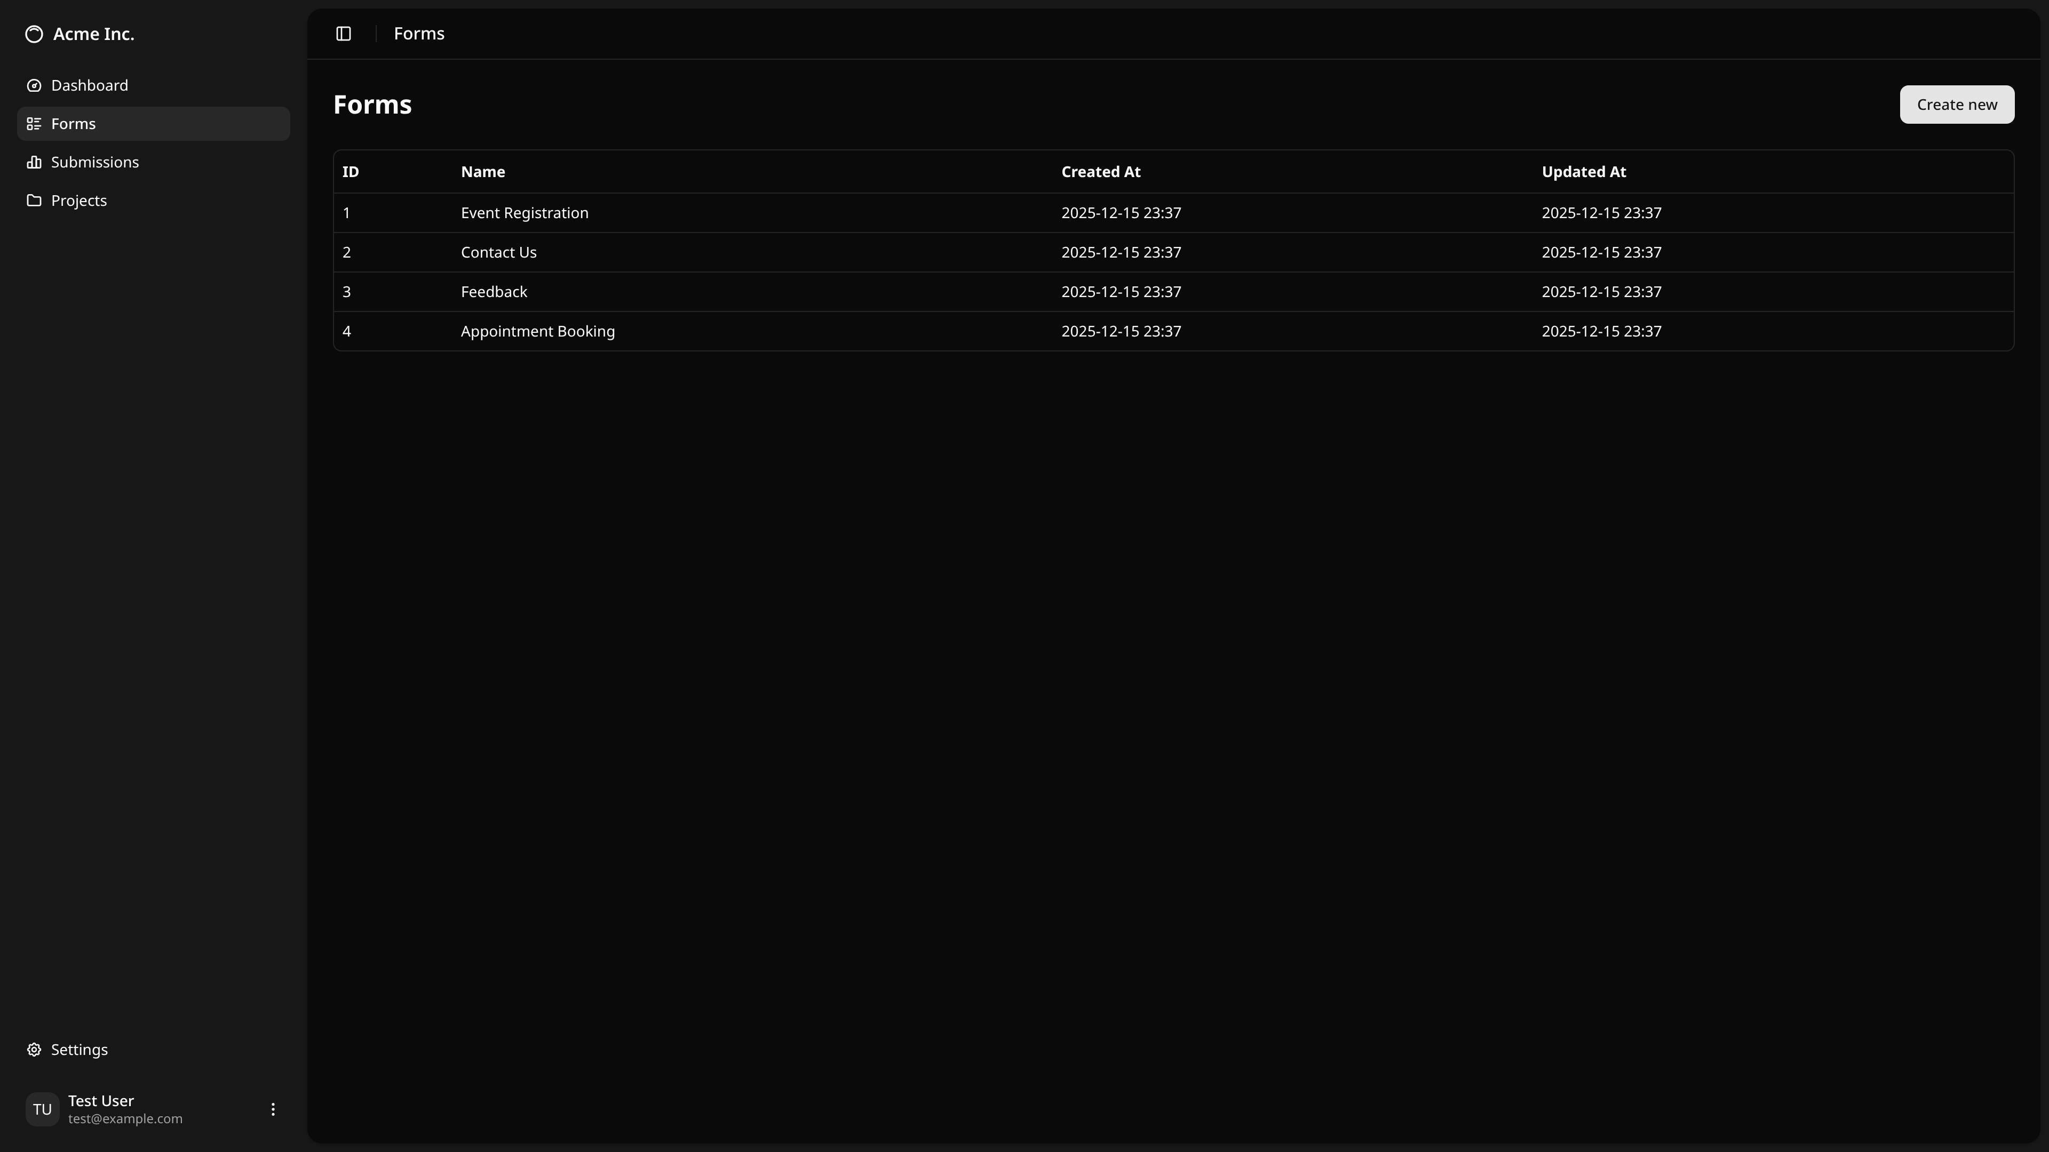Select the Name column header

(482, 171)
